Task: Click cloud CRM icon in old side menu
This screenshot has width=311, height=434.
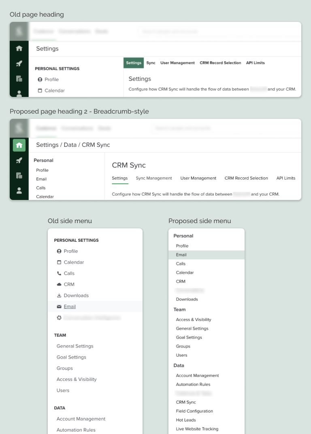Action: [59, 284]
